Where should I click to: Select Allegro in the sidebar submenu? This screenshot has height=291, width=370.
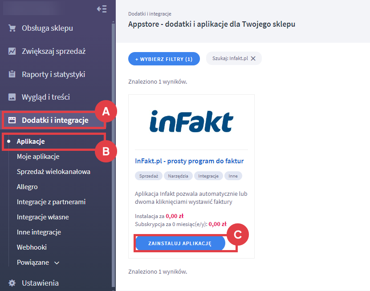(27, 187)
